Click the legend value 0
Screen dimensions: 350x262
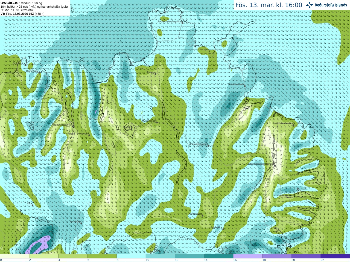[x=1, y=260]
